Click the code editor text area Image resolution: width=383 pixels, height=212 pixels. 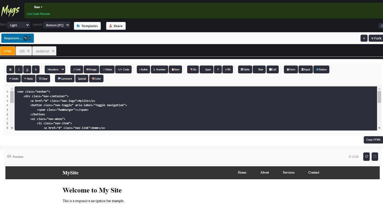(x=196, y=108)
